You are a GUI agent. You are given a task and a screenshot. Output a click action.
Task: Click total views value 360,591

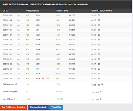(x=72, y=74)
